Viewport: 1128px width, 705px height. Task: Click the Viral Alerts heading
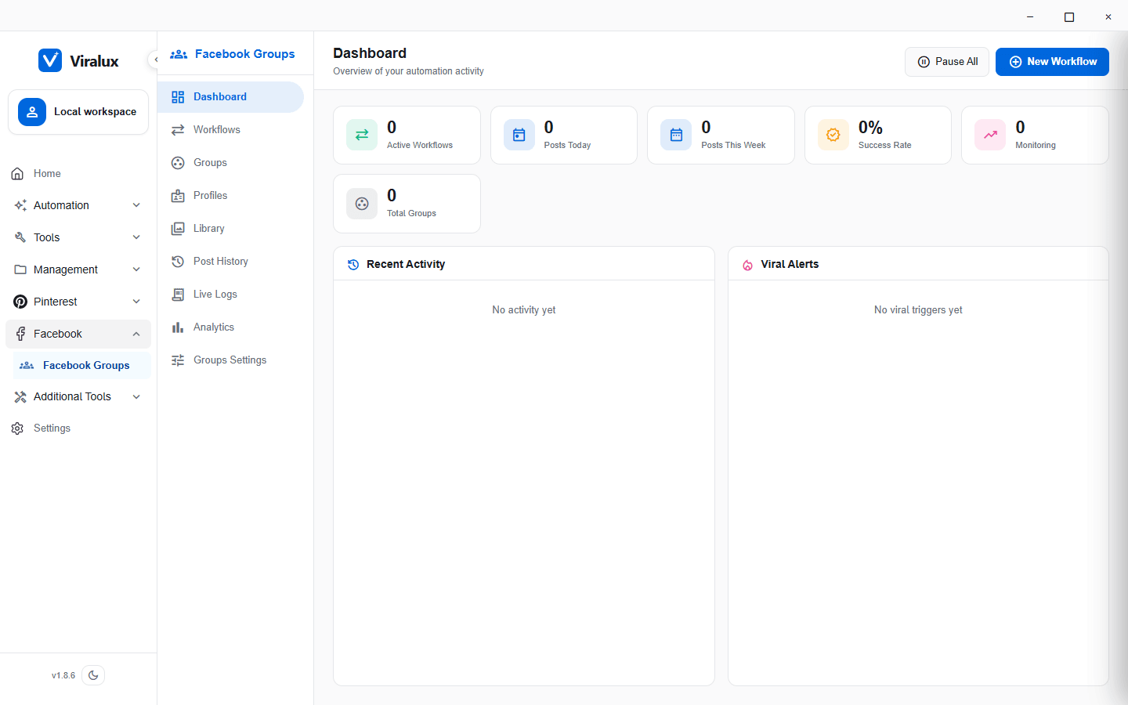click(x=790, y=265)
